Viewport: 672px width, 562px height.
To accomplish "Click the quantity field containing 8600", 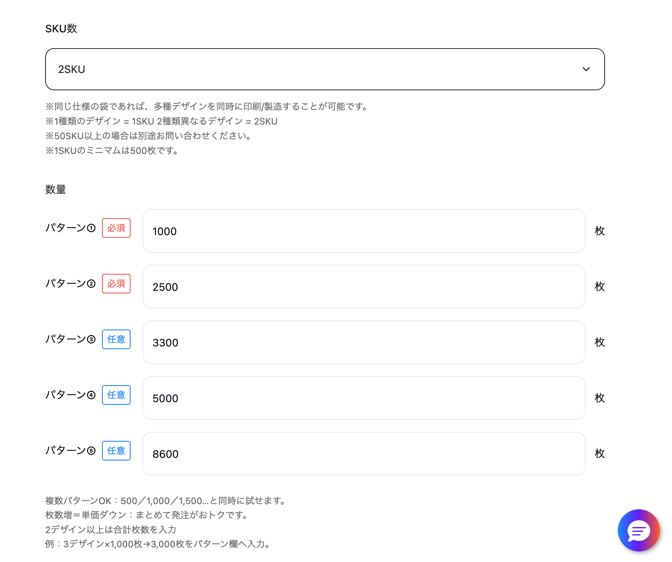I will (363, 454).
